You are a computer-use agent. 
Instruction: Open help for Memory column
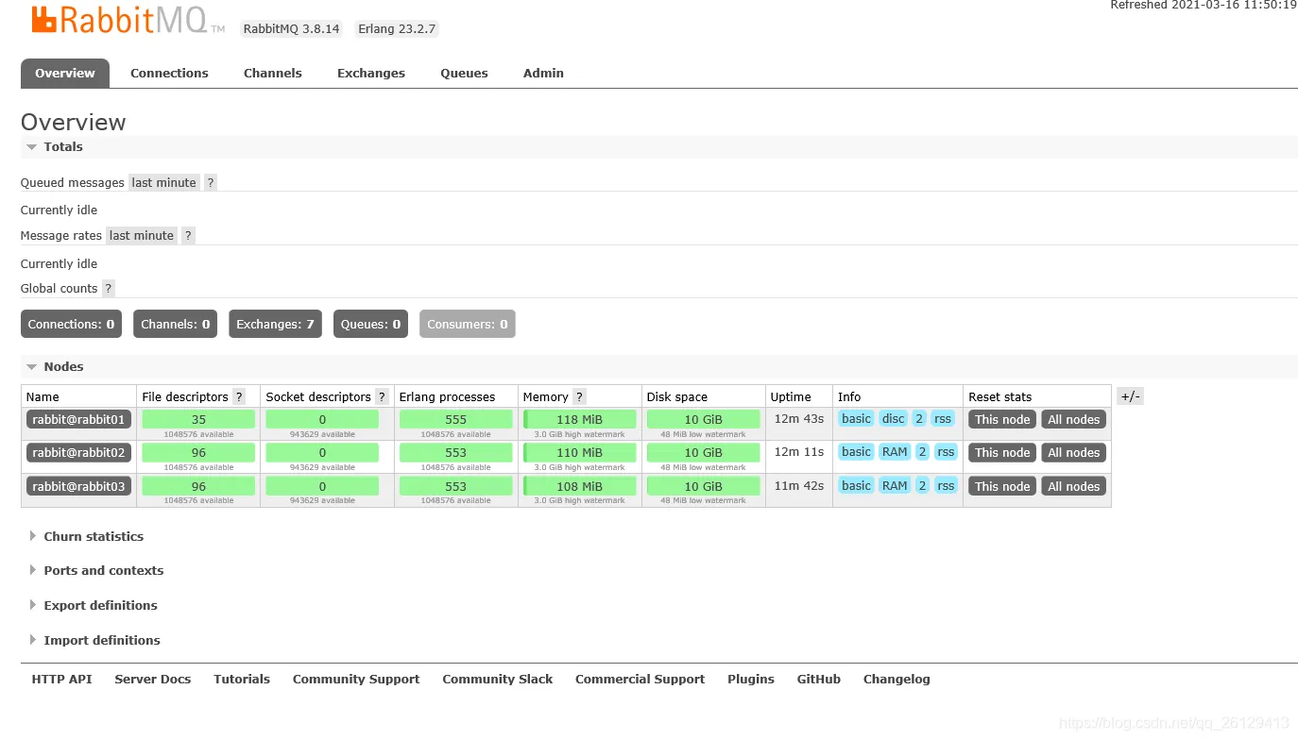coord(579,396)
